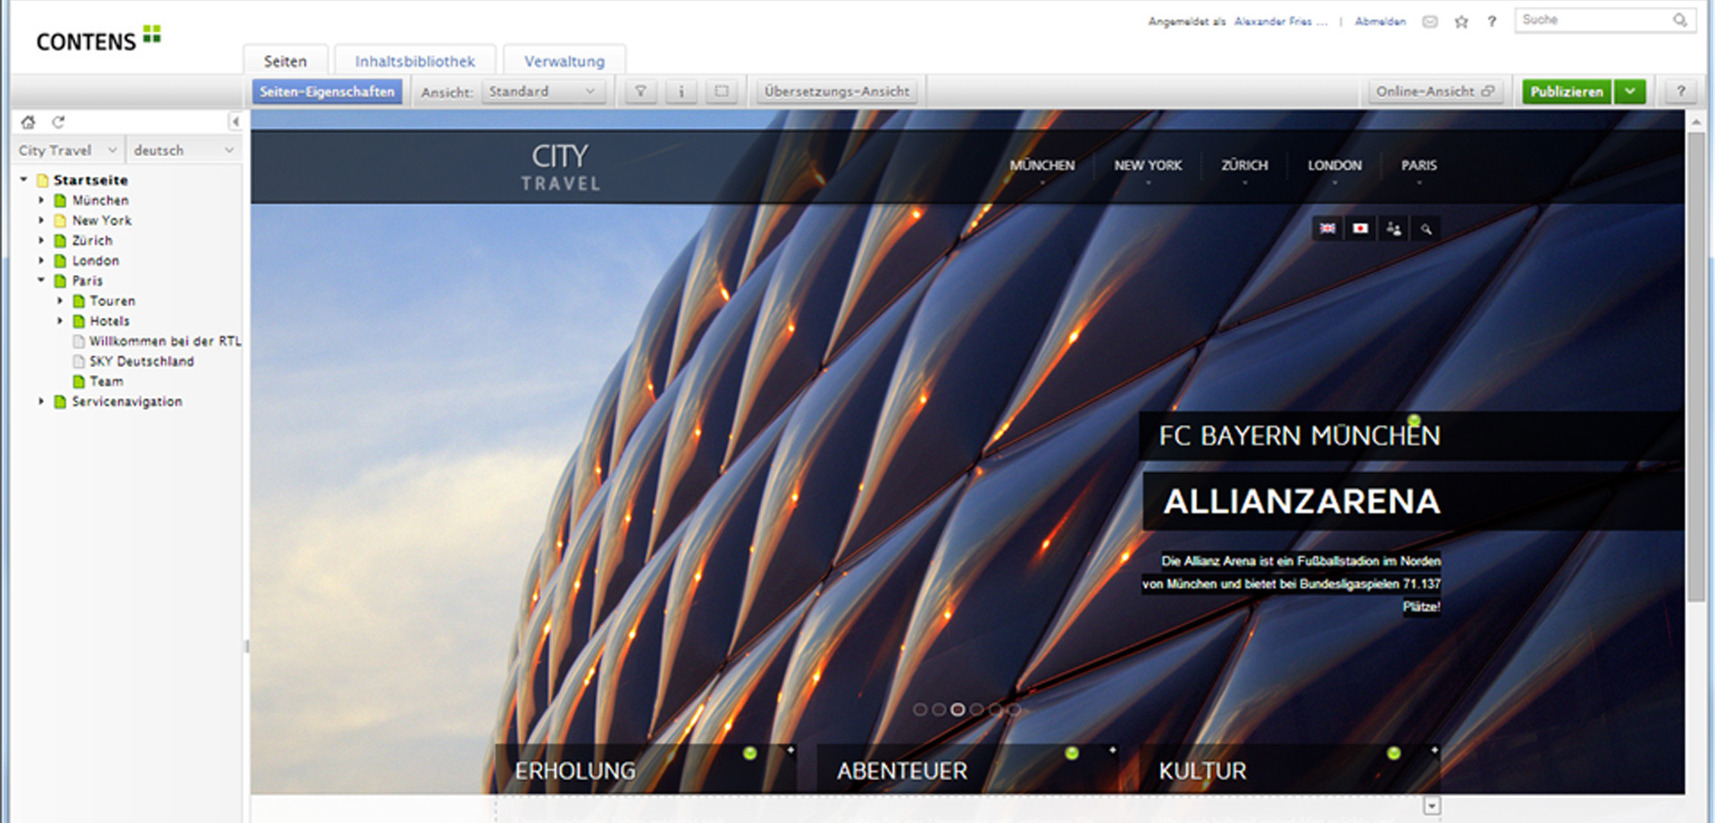Switch site to the English flag icon
This screenshot has height=823, width=1715.
(x=1327, y=229)
